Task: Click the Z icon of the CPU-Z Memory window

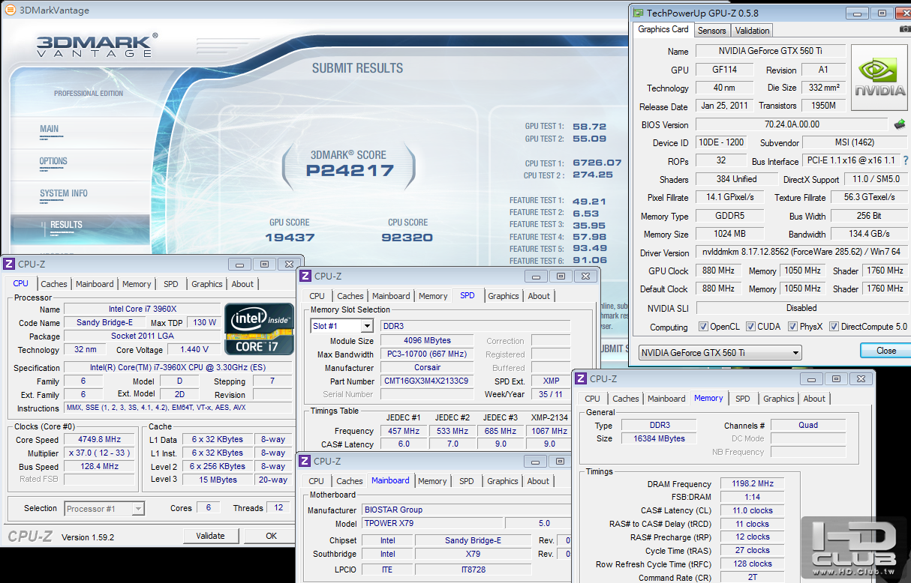Action: pyautogui.click(x=581, y=379)
